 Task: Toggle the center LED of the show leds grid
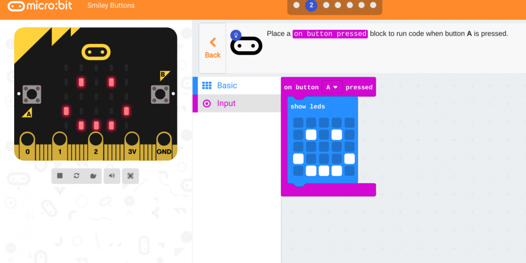point(324,147)
